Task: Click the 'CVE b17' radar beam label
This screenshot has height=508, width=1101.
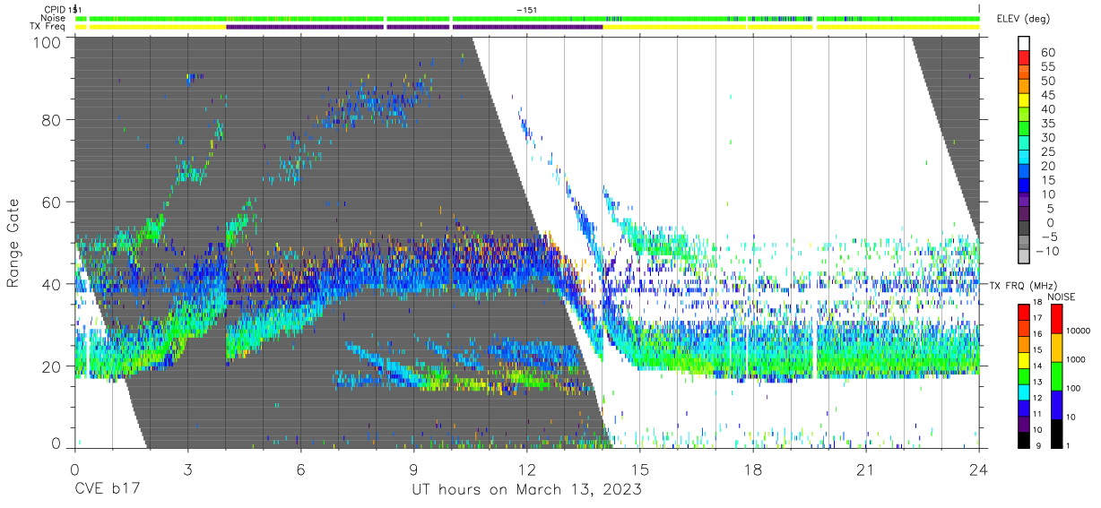Action: point(106,490)
